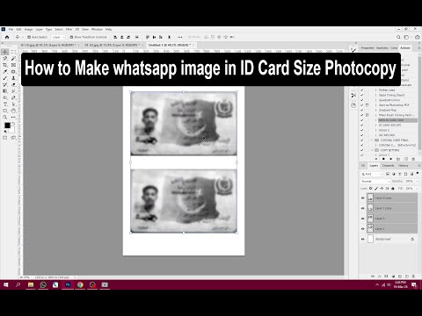Open the search magnifier at top right
This screenshot has height=316, width=422.
[x=398, y=37]
